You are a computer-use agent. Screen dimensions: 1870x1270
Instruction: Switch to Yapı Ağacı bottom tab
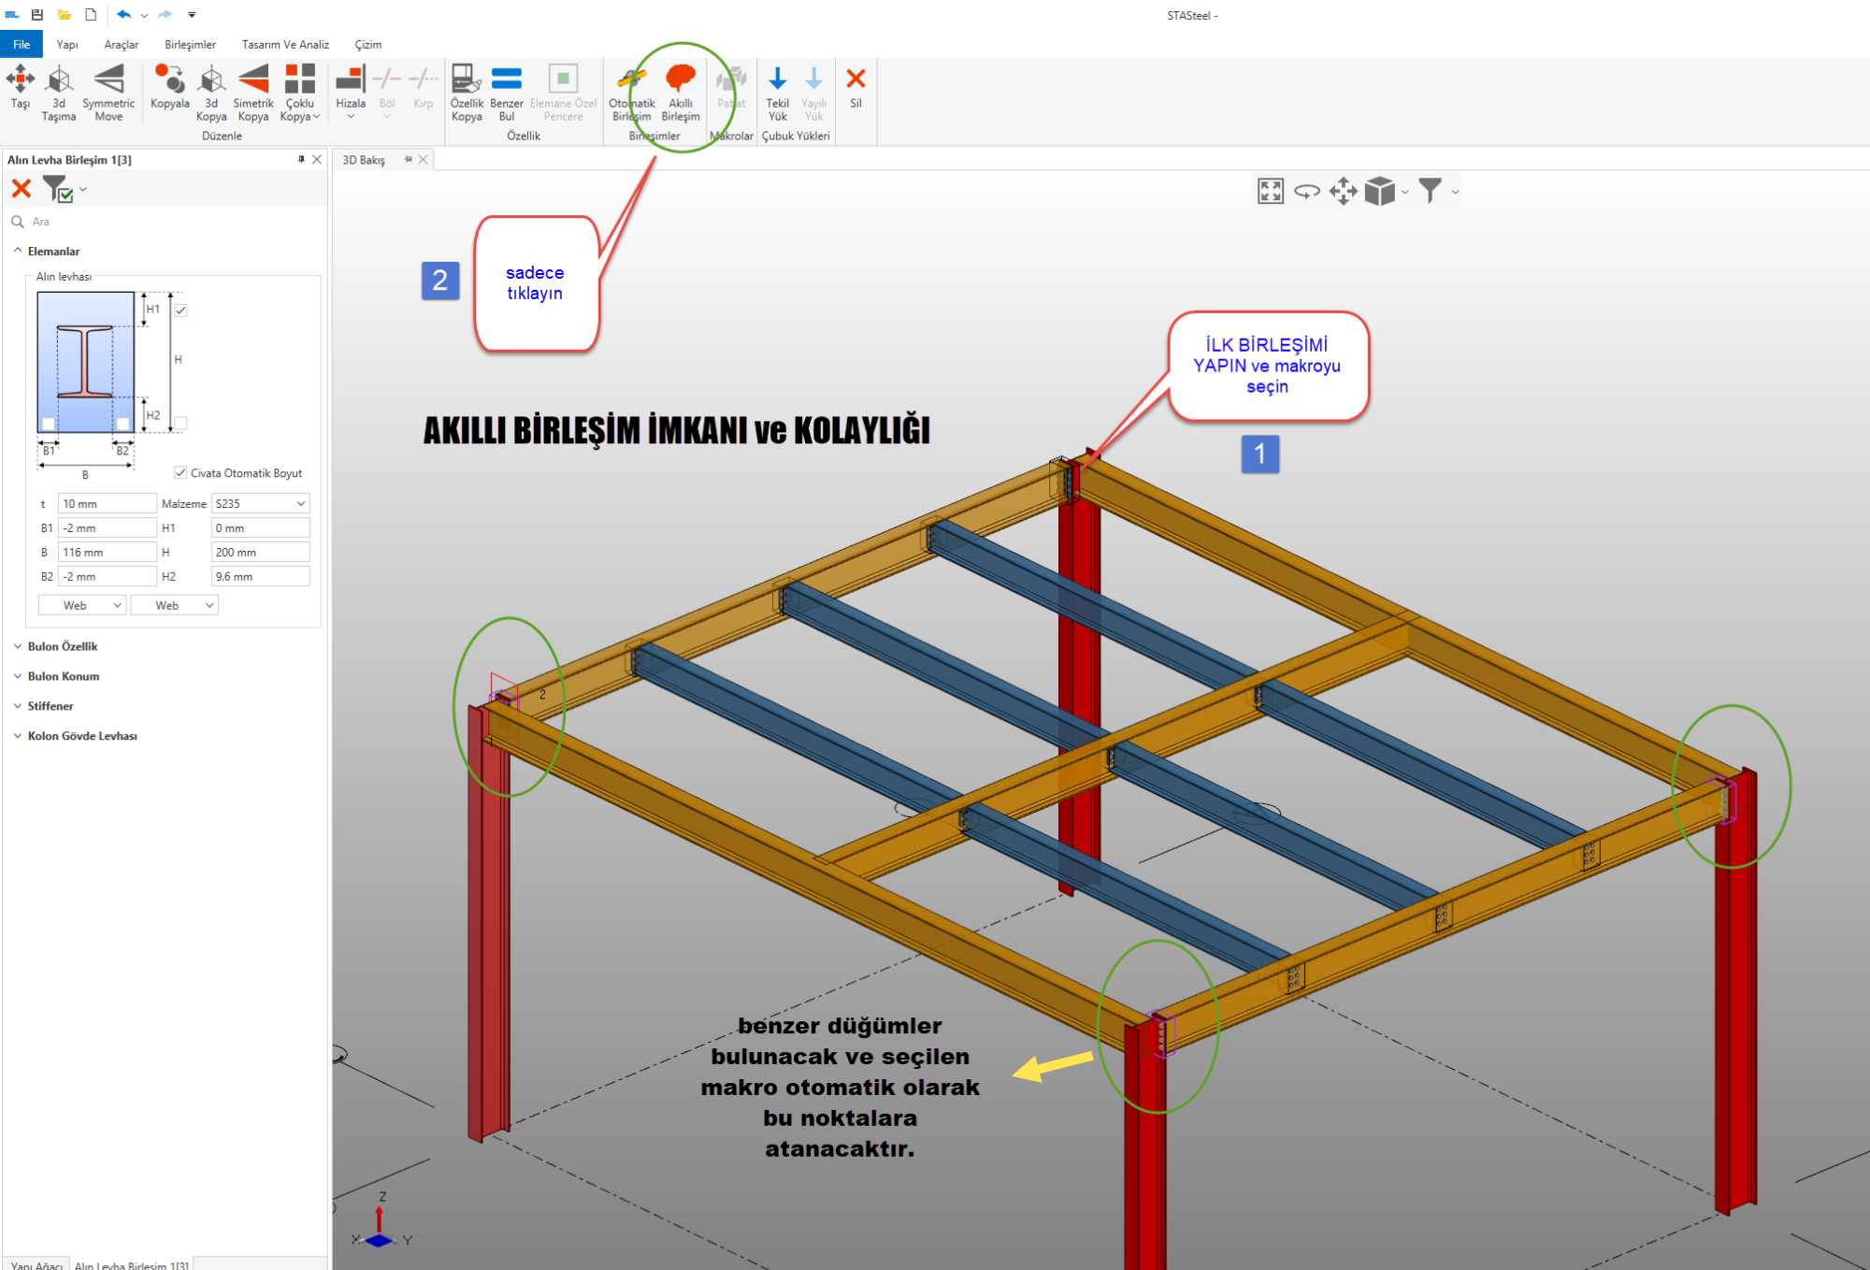click(x=36, y=1264)
